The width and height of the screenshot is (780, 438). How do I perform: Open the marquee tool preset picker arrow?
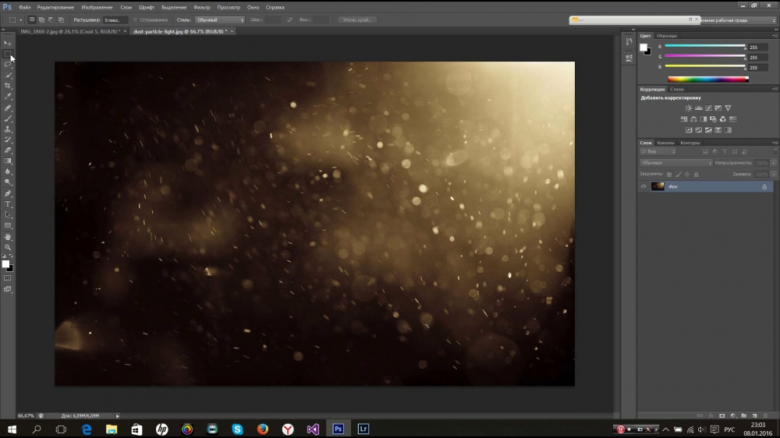coord(20,20)
